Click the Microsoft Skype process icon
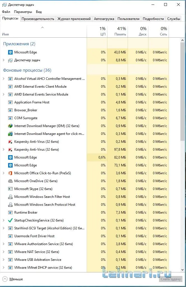Screen dimensions: 186x287 (x=10, y=189)
